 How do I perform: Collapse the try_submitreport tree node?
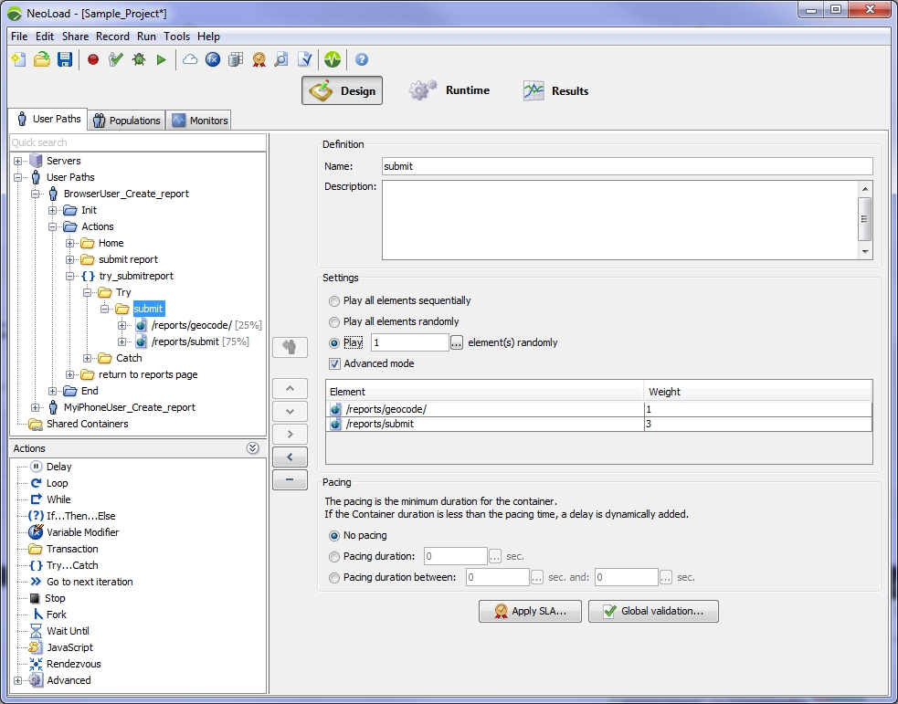(x=70, y=276)
